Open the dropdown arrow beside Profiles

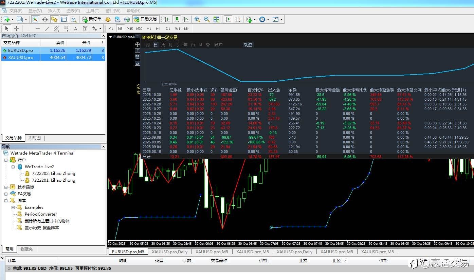coord(26,20)
